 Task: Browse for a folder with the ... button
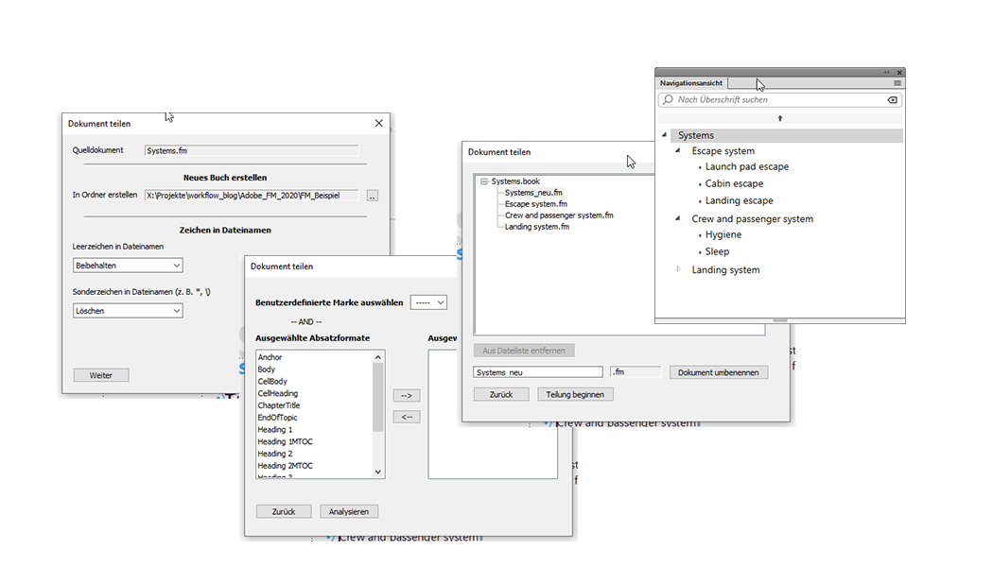372,194
